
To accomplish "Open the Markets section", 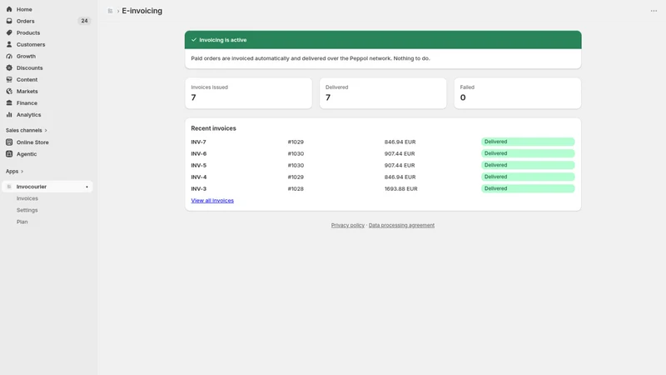I will [x=27, y=91].
